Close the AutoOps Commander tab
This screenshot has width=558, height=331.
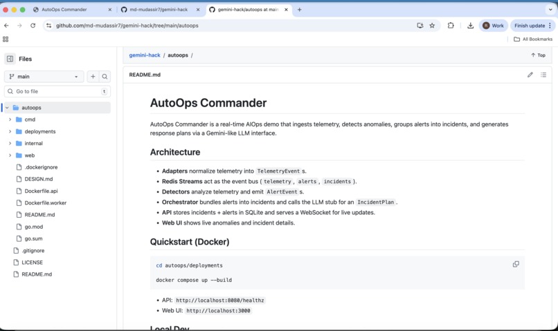(109, 10)
